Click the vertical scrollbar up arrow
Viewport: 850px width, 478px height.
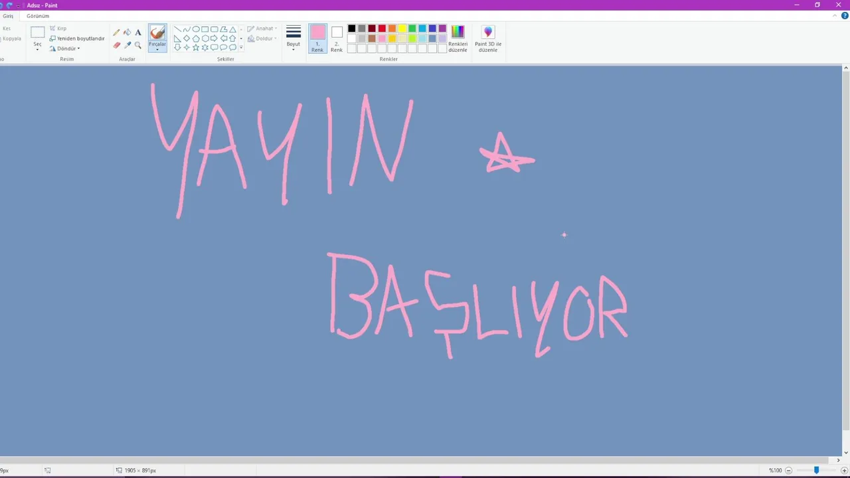click(x=845, y=68)
